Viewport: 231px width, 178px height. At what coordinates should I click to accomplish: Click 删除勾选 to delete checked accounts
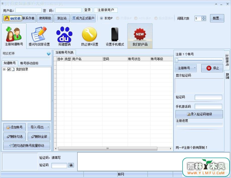tap(14, 136)
